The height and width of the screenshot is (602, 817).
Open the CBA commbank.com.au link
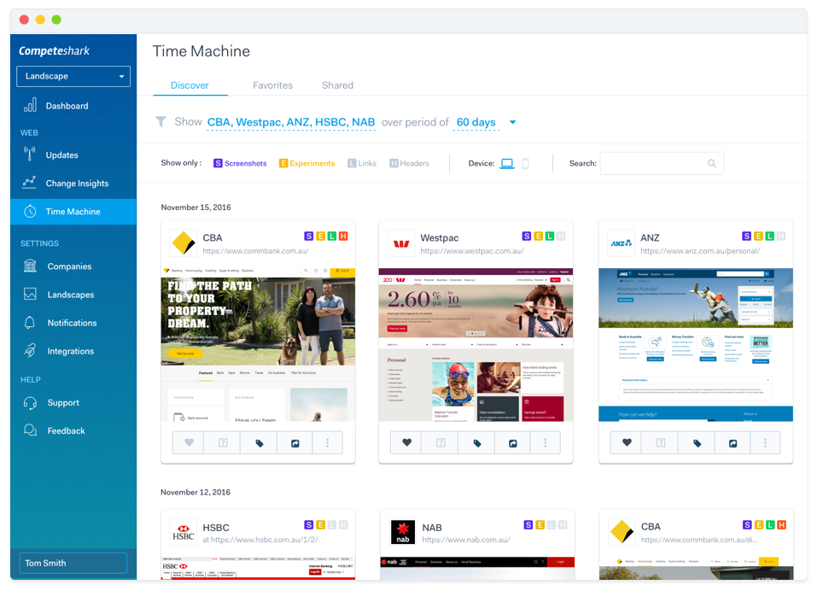255,251
